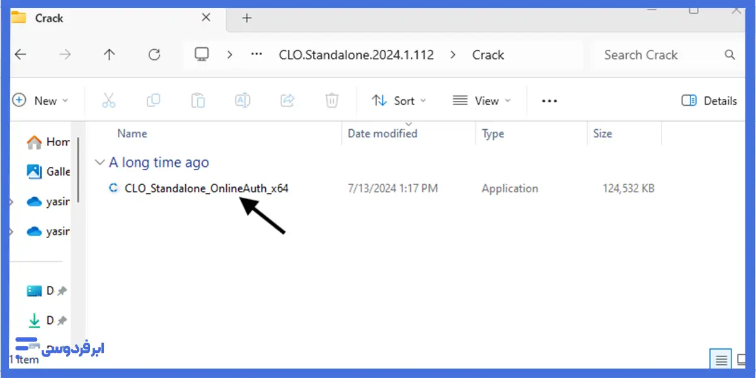Click the CLO.Standalone.2024.1.112 breadcrumb

tap(357, 55)
